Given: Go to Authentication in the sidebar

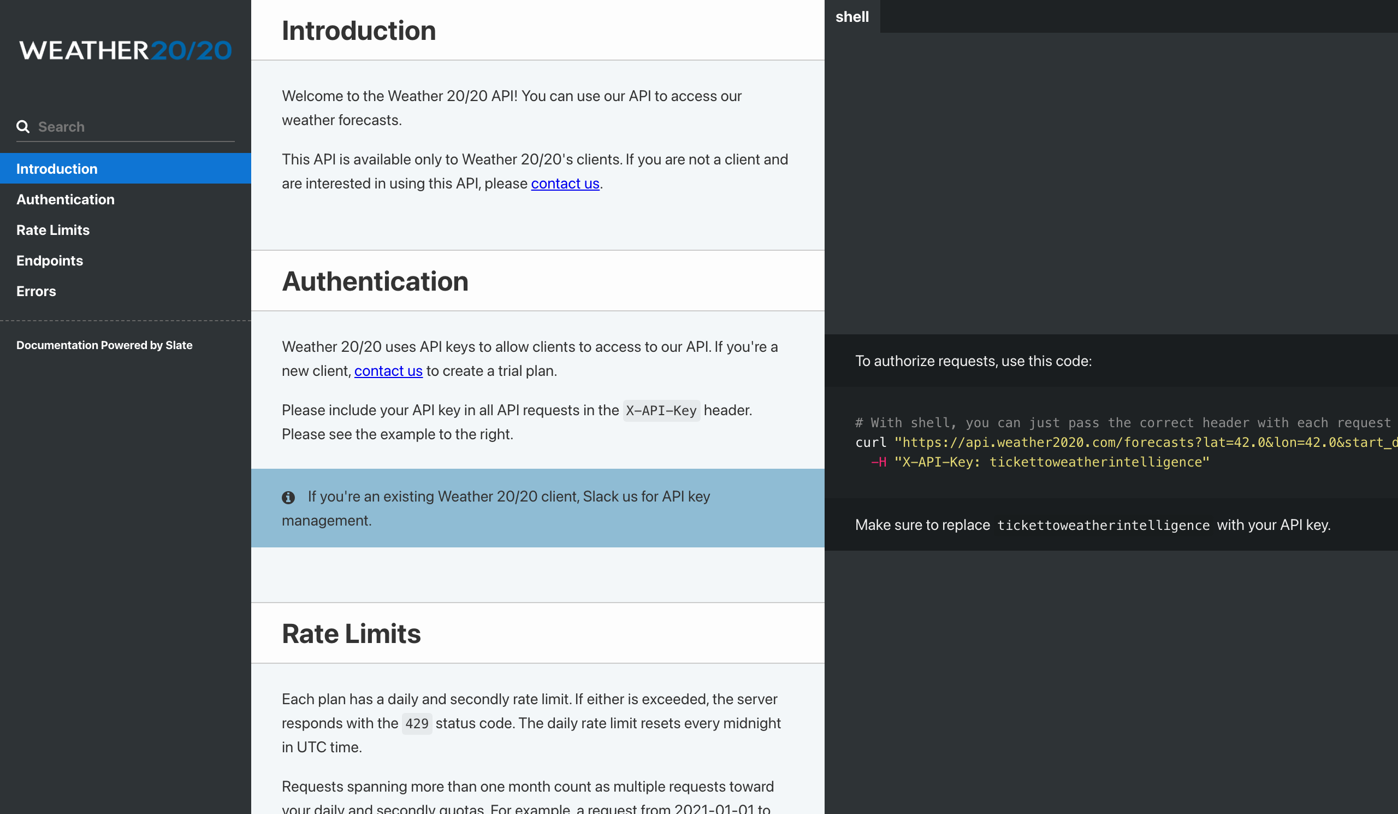Looking at the screenshot, I should pos(126,199).
